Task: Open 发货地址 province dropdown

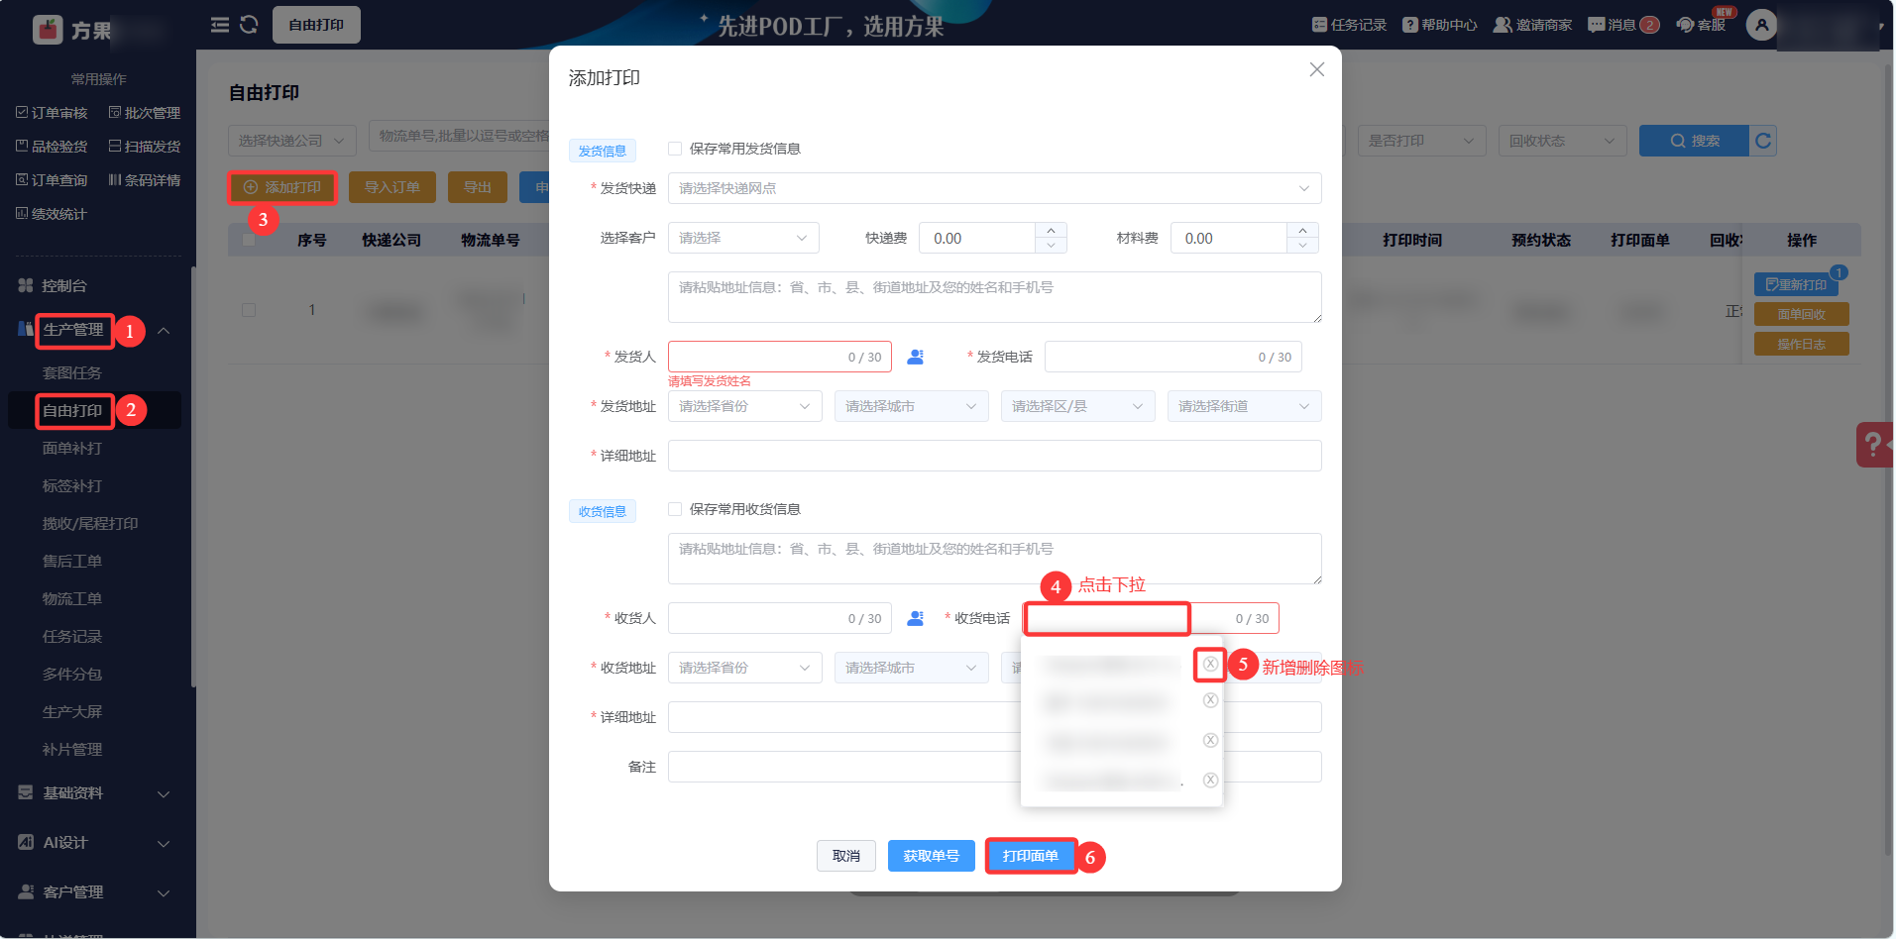Action: tap(744, 406)
